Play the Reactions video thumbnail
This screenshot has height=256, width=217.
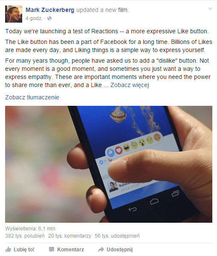pos(109,164)
